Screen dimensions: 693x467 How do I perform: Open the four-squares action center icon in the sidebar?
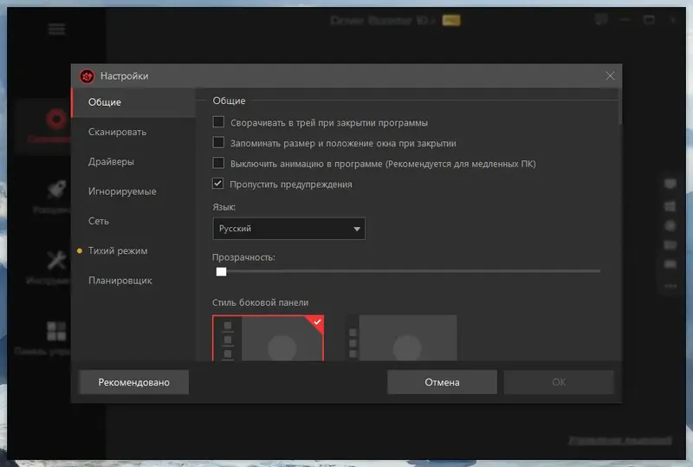pyautogui.click(x=56, y=331)
